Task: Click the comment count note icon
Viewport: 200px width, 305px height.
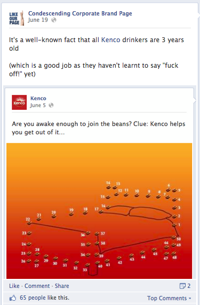Action: click(x=183, y=286)
